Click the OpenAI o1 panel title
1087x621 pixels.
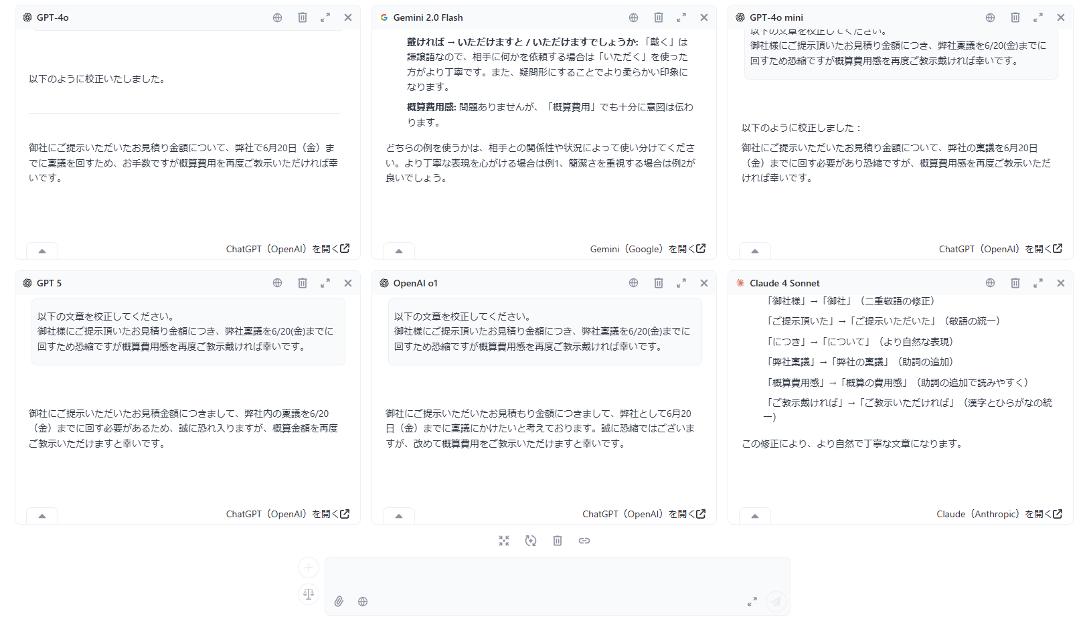415,283
